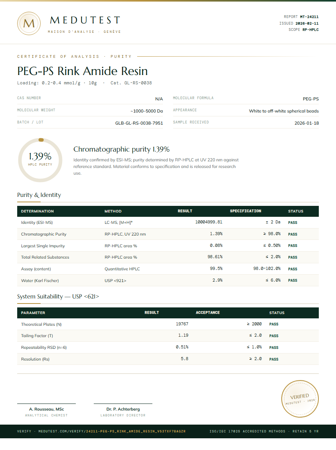Select the Water (Karl Fischer) row label
This screenshot has height=450, width=336.
coord(40,281)
